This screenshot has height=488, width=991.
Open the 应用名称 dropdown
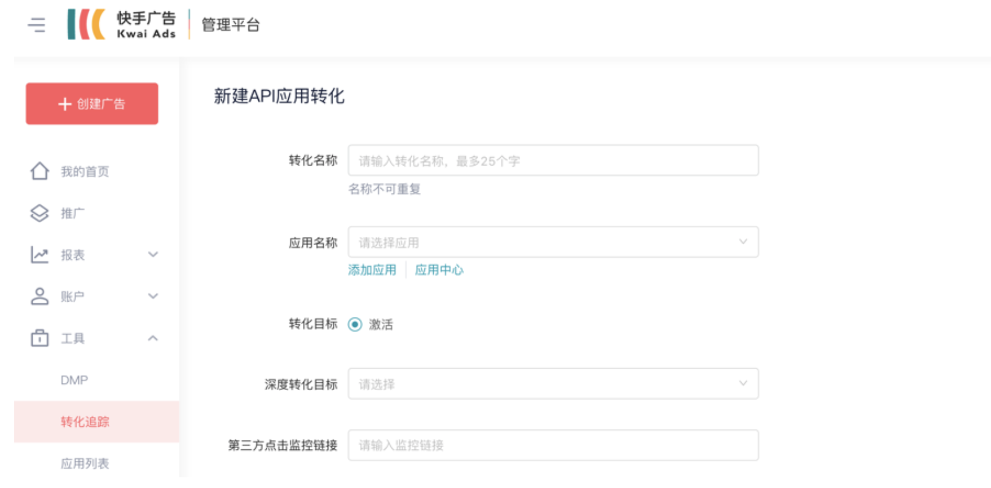[x=553, y=242]
